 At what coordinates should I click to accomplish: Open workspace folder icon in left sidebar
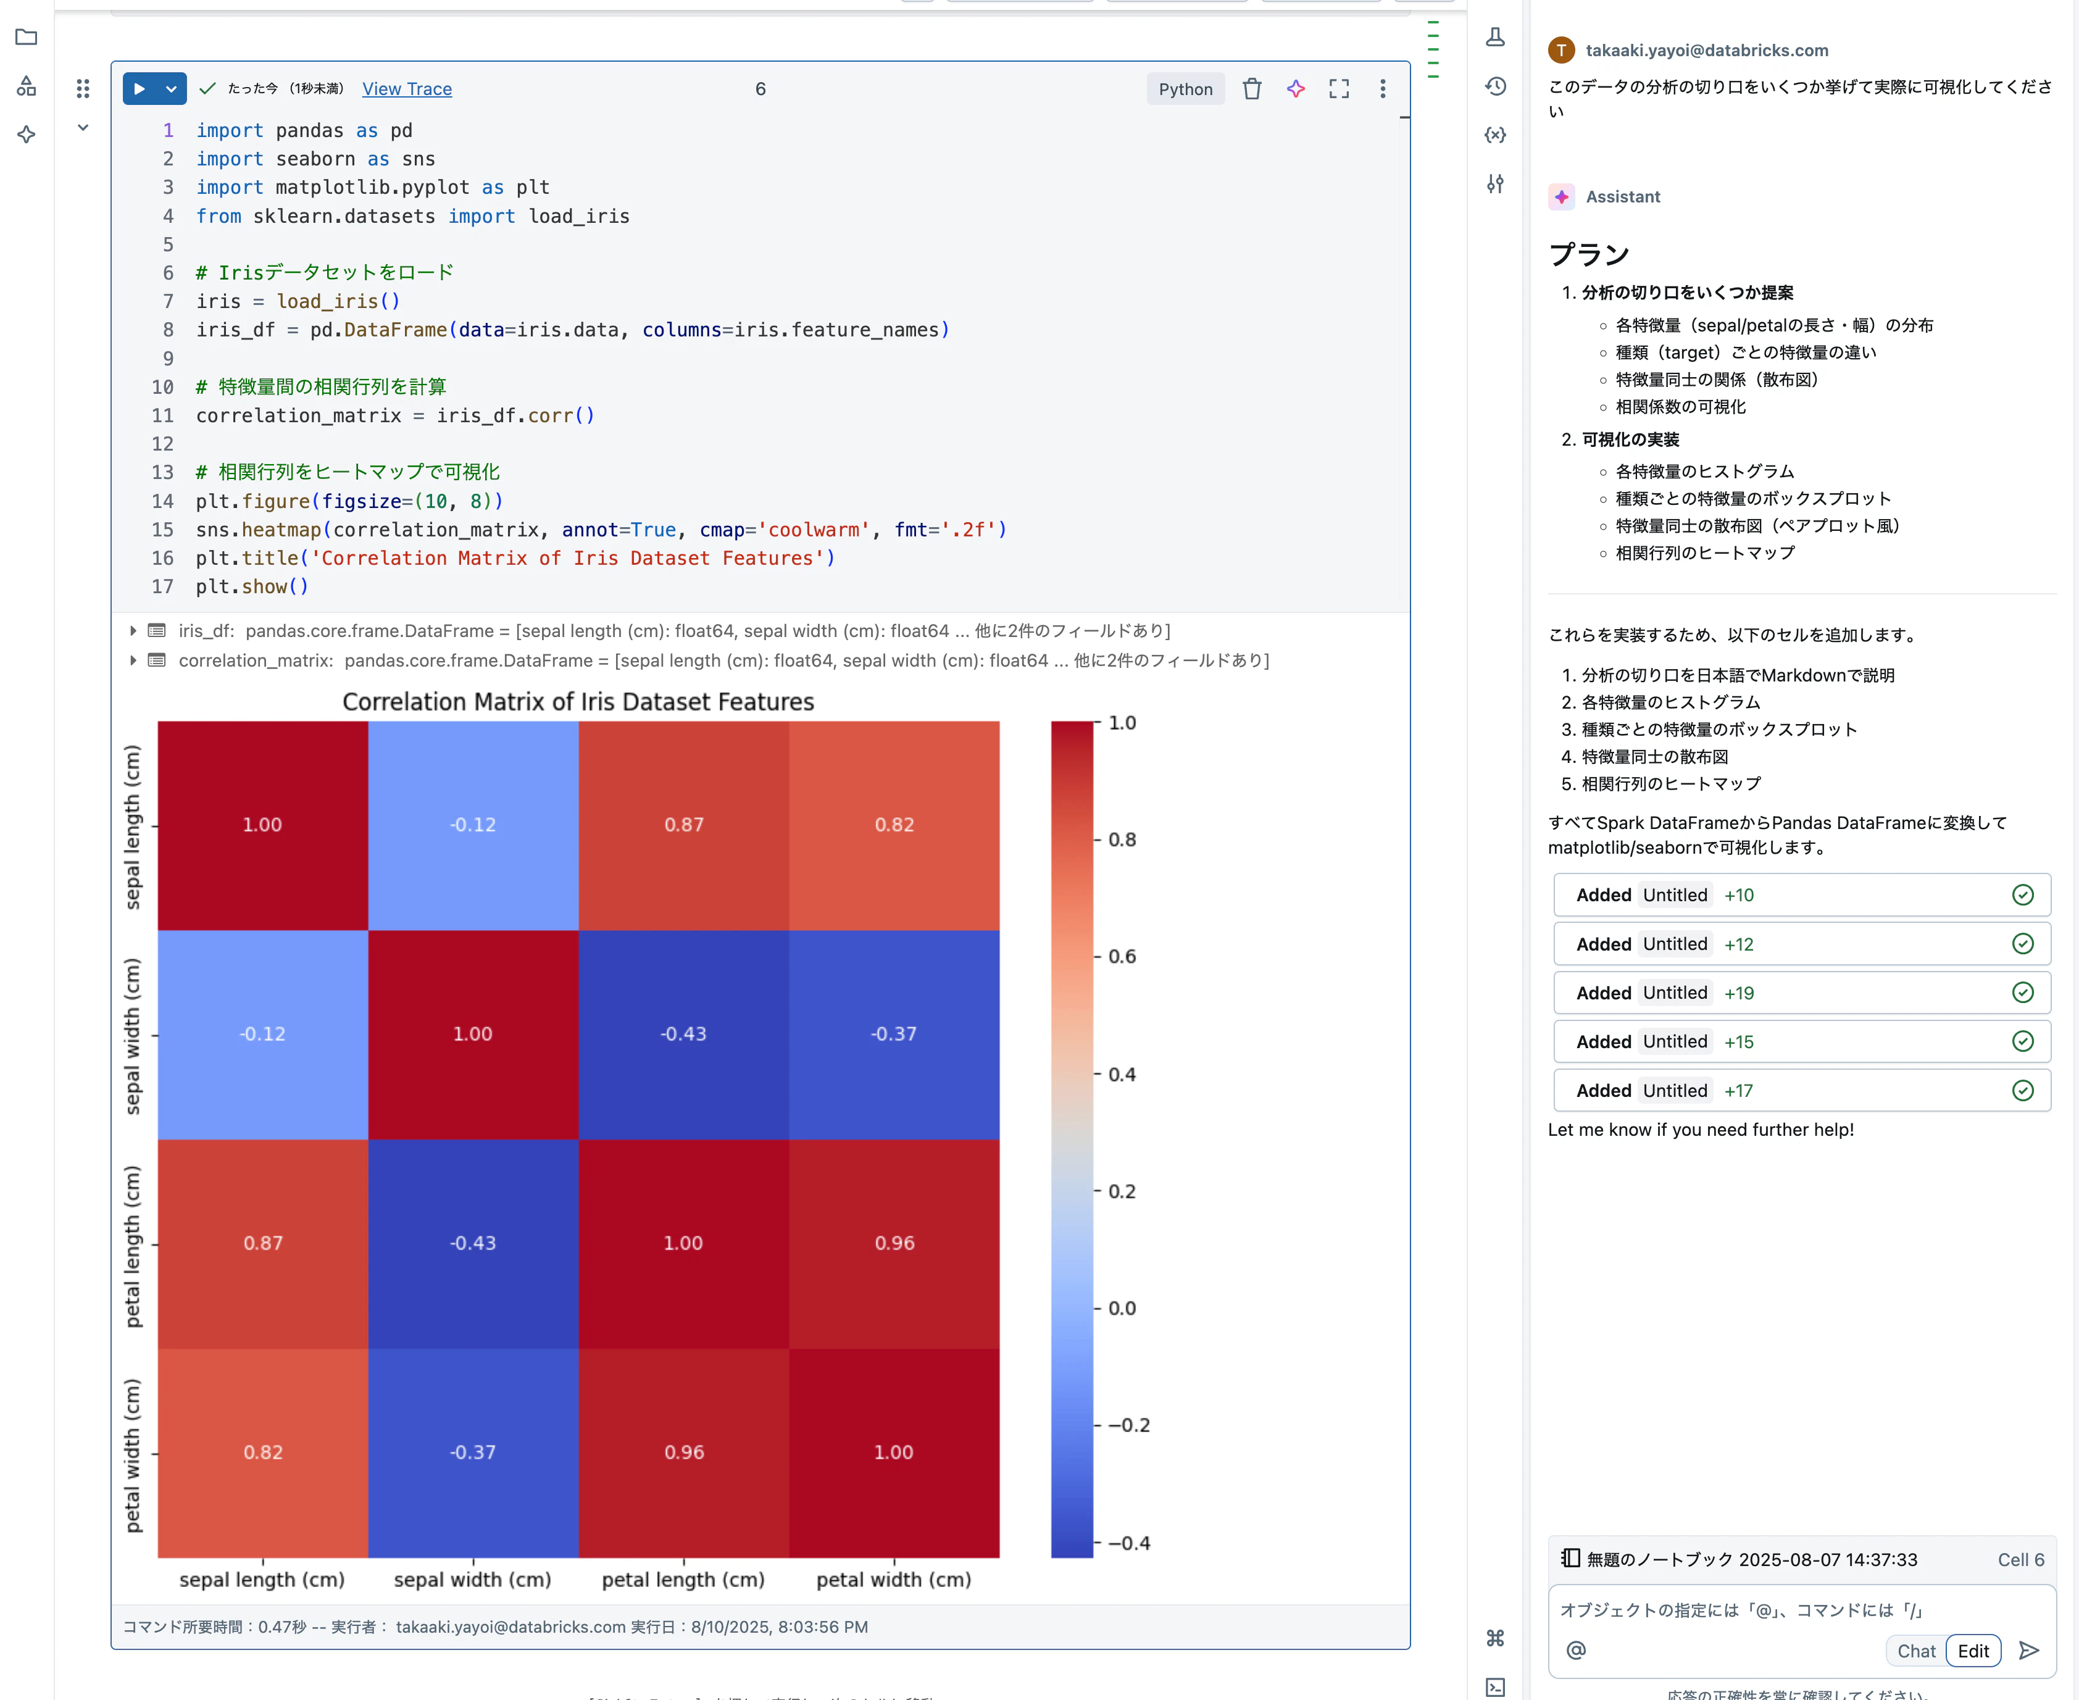point(27,37)
